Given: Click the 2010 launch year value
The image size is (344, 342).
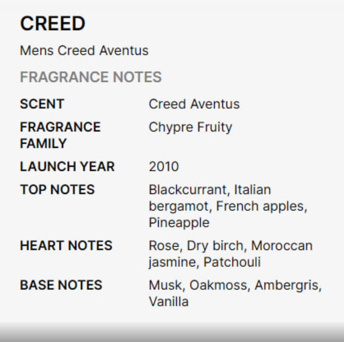Looking at the screenshot, I should click(x=163, y=167).
